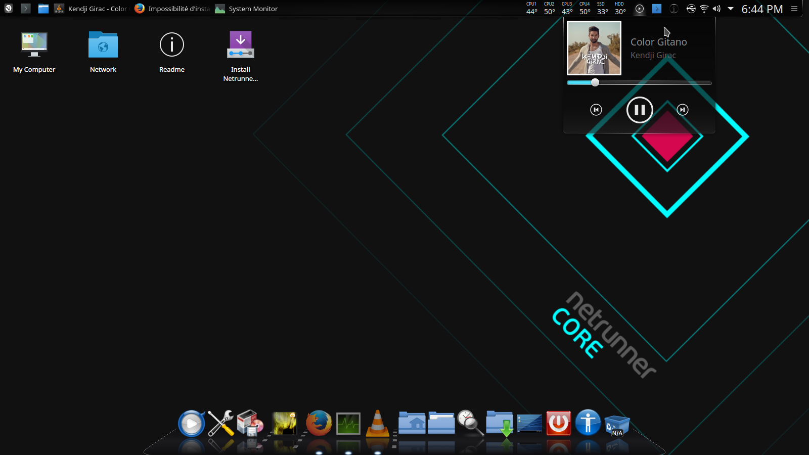Switch to the System Monitor taskbar entry

(247, 9)
